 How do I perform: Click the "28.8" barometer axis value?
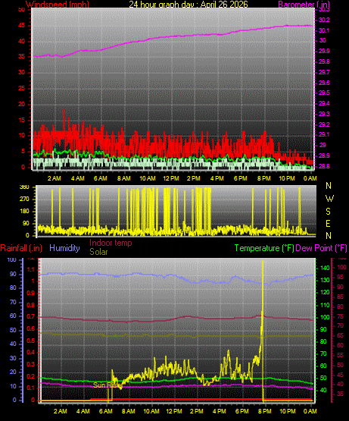pyautogui.click(x=324, y=166)
